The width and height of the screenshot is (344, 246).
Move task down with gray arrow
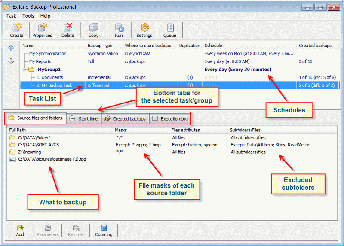[11, 61]
